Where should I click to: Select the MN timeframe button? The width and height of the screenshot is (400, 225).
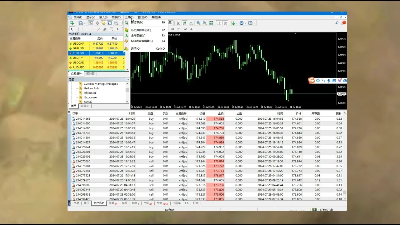coord(192,29)
